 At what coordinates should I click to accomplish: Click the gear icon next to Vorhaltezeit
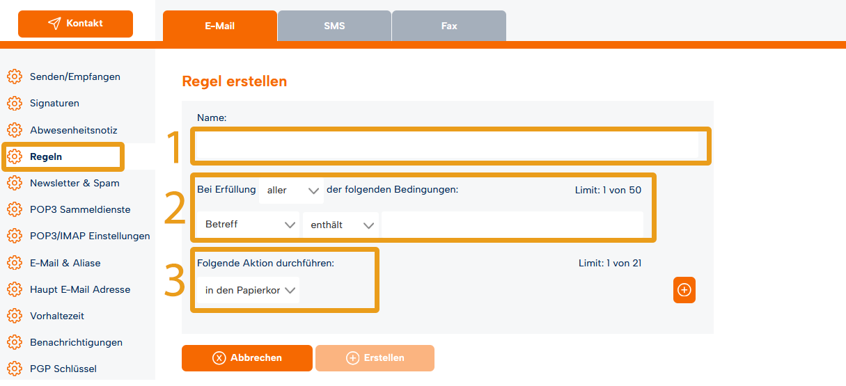click(14, 316)
